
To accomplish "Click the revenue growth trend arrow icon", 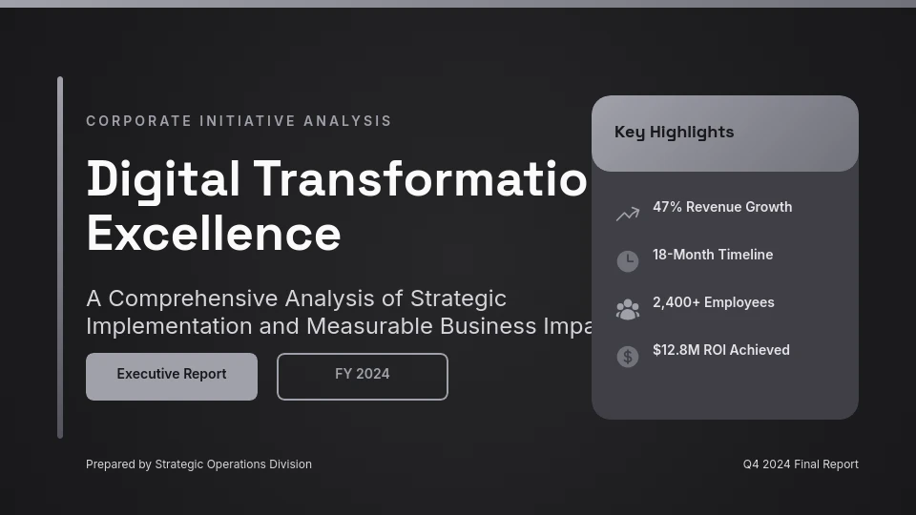I will (627, 214).
